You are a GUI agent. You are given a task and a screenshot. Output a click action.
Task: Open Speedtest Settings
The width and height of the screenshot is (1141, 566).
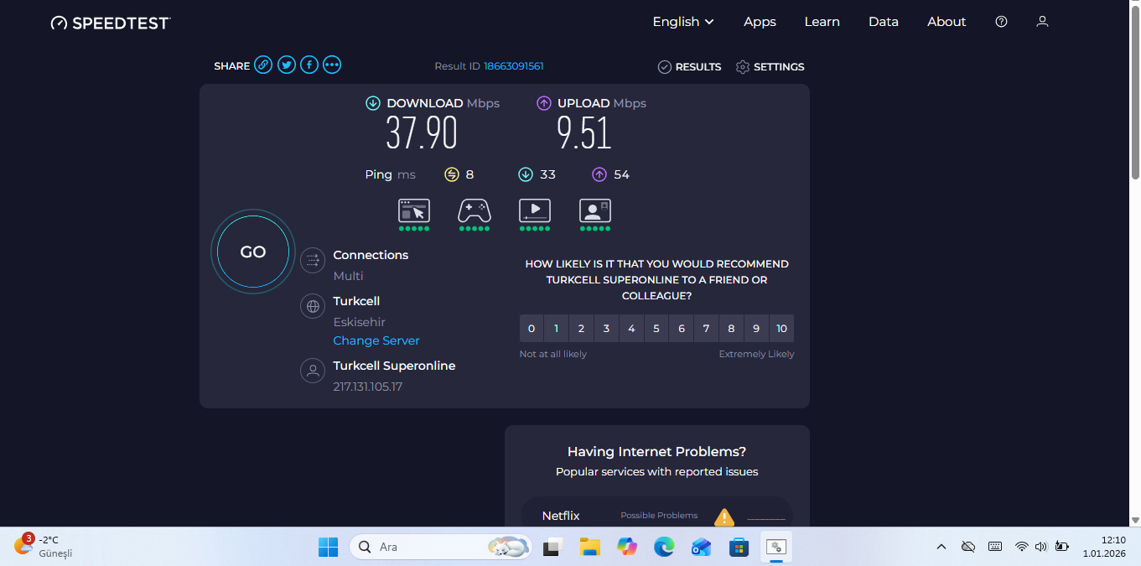coord(770,66)
